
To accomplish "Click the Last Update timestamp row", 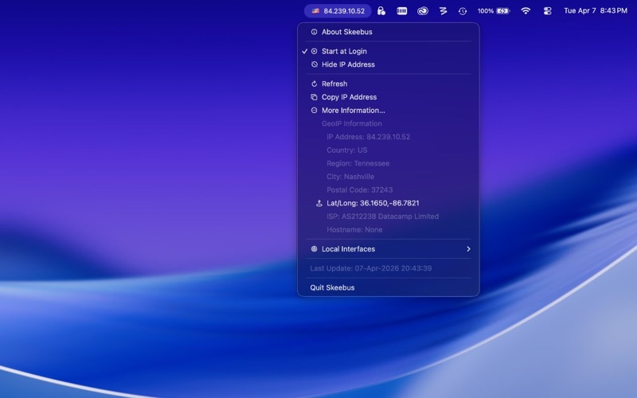I will [x=389, y=268].
